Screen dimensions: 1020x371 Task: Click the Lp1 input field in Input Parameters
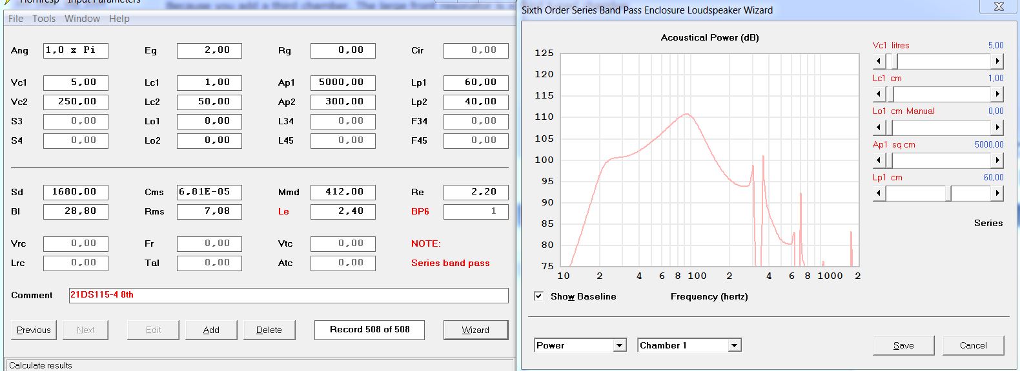476,82
